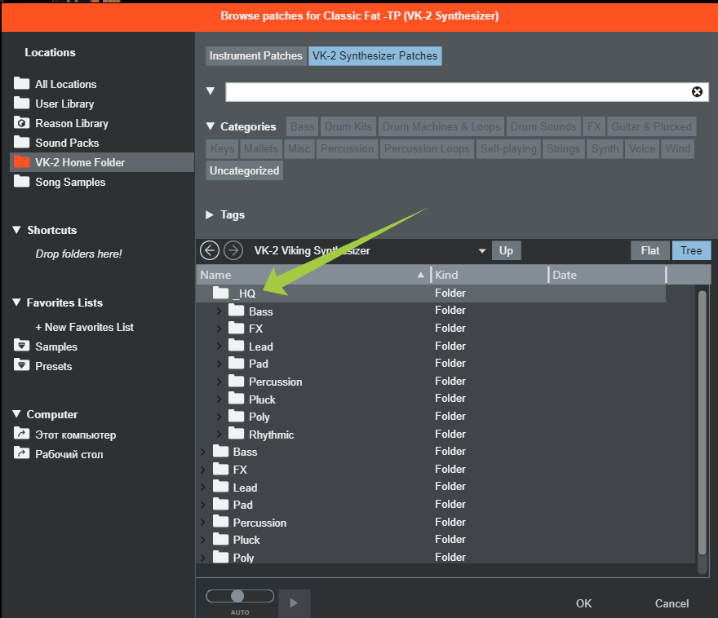Click the folder icon of top-level Lead

coord(221,486)
